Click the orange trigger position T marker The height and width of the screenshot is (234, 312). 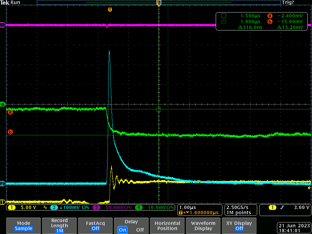pos(110,10)
